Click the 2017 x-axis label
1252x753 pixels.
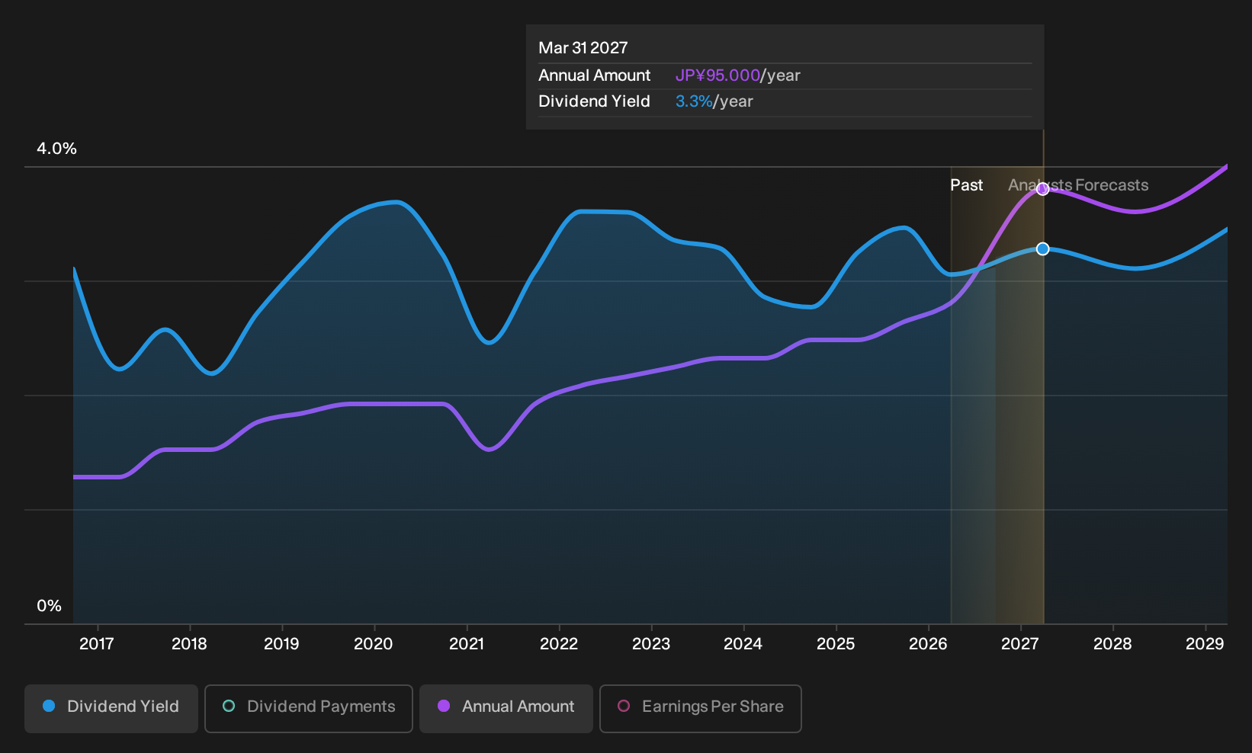pyautogui.click(x=97, y=644)
